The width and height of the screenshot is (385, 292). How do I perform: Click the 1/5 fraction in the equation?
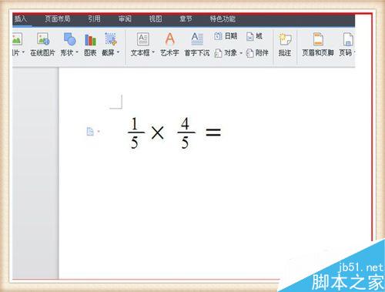click(x=136, y=133)
